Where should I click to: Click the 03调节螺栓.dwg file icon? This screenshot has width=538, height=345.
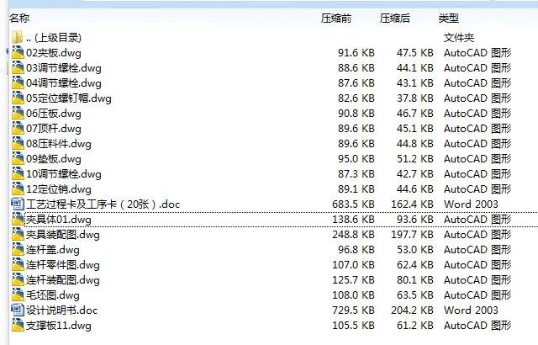[x=18, y=67]
